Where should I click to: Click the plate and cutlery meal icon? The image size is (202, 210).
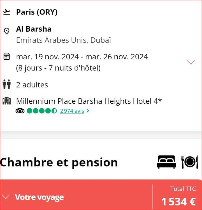click(x=190, y=162)
